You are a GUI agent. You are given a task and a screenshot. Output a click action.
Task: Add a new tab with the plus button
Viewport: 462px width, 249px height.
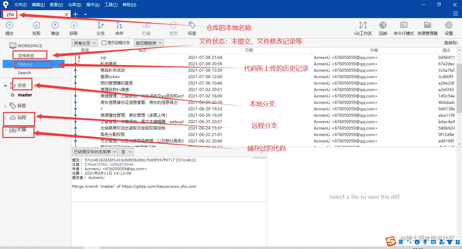[x=75, y=14]
